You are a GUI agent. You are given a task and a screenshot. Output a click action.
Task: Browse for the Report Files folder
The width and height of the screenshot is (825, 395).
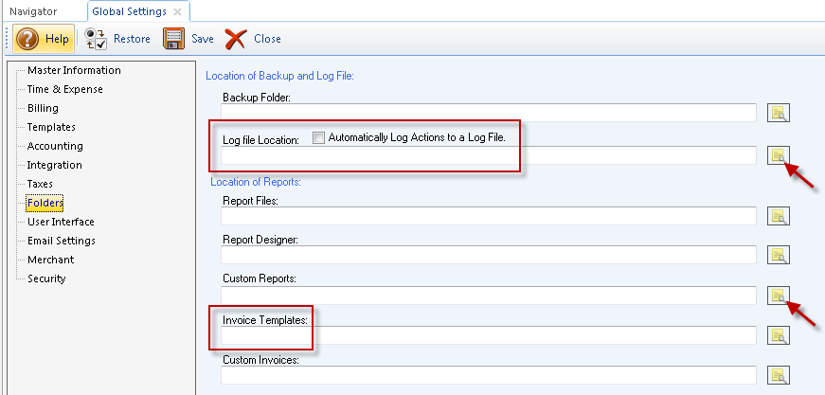click(x=778, y=216)
